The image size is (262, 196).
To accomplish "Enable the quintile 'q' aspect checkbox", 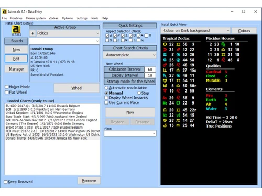I will click(x=130, y=40).
